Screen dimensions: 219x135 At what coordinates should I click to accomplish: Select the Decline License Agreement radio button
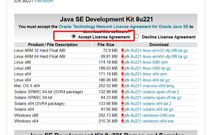point(136,36)
